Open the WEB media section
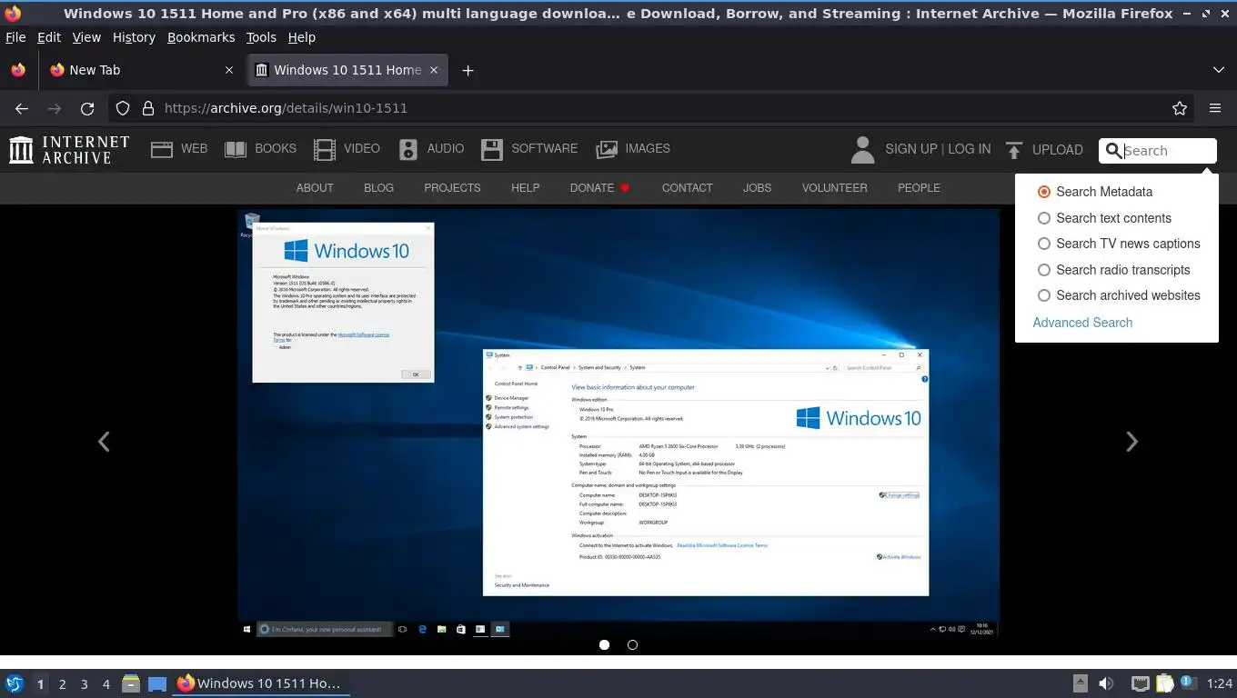 click(x=179, y=149)
